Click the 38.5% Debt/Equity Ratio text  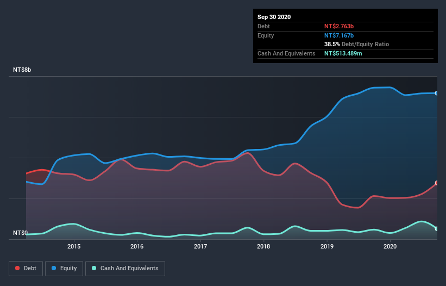357,44
